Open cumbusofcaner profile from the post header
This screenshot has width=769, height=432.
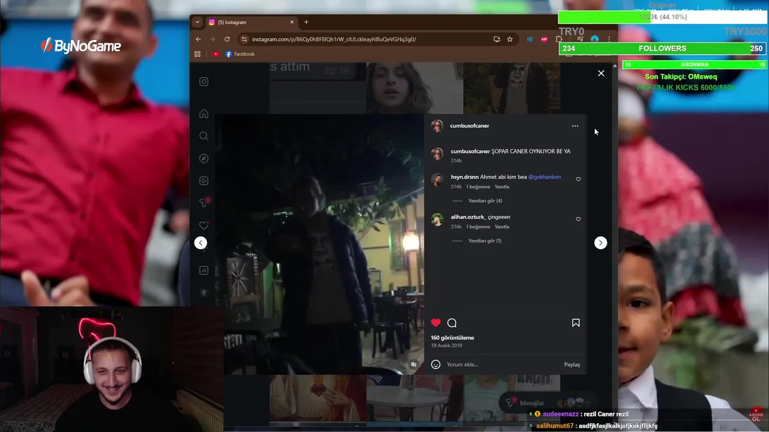(469, 125)
